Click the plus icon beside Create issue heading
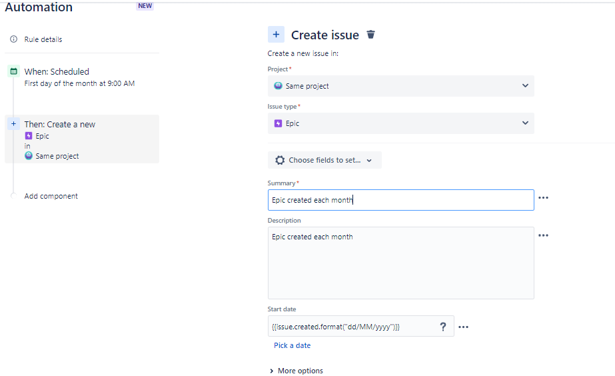 coord(276,35)
